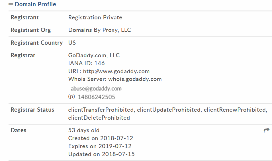Click the clientDeleteProhibited status
Viewport: 272px width, 161px height.
99,118
